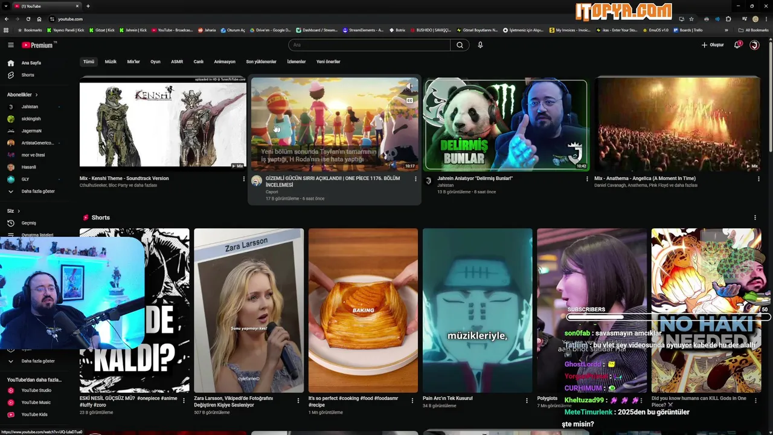Focus the Ara search field
Screen dimensions: 773x435
(369, 45)
